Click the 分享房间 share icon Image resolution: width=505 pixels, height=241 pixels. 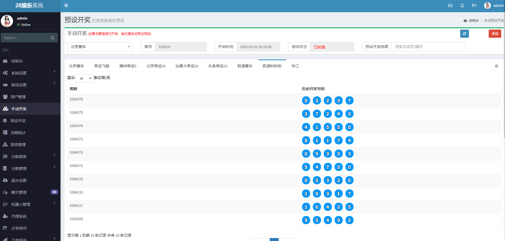click(x=5, y=228)
